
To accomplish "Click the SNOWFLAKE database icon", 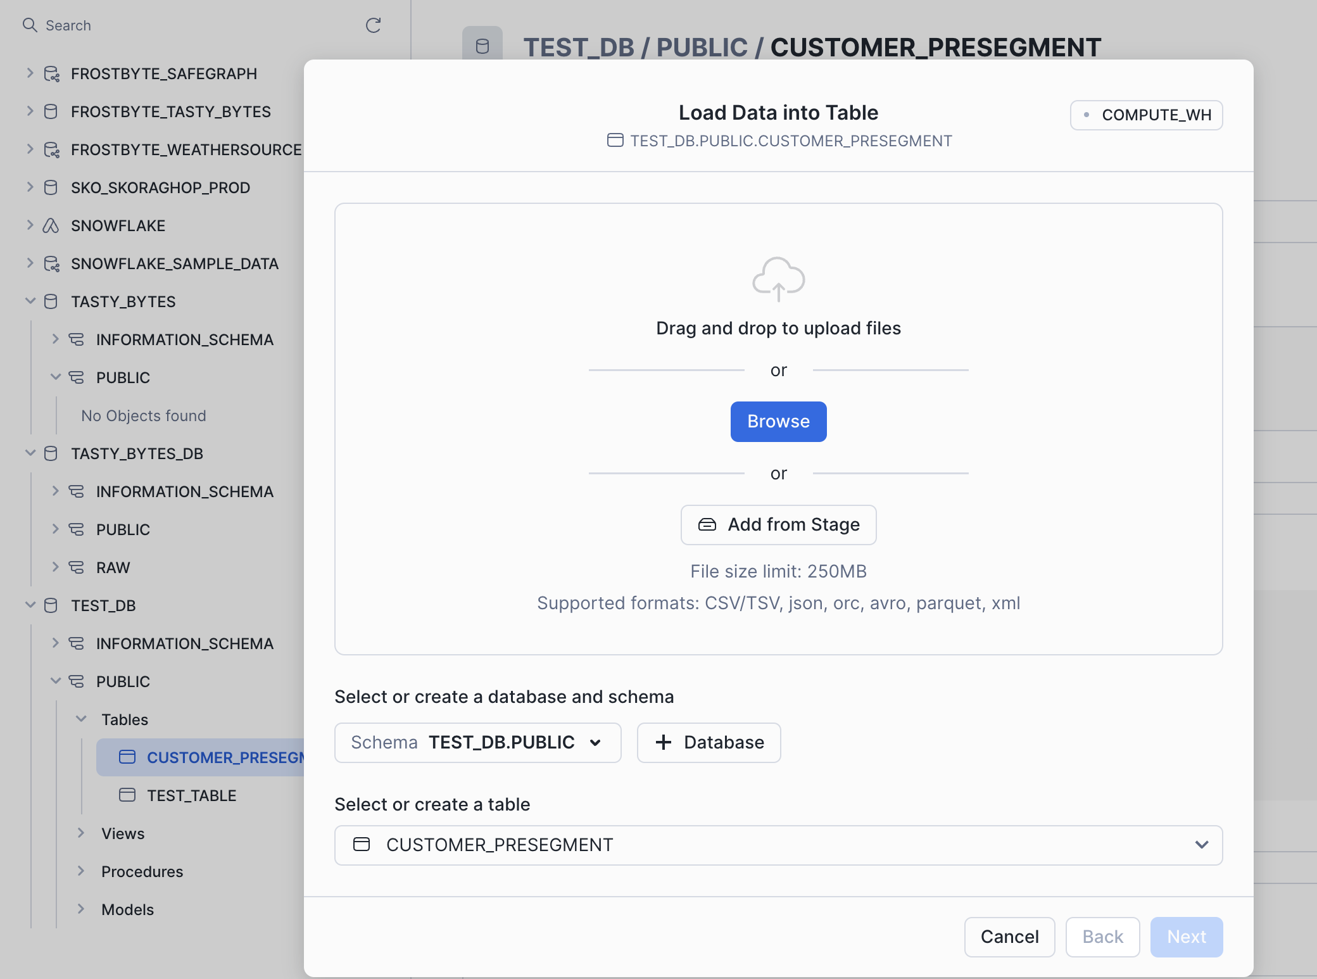I will (51, 225).
